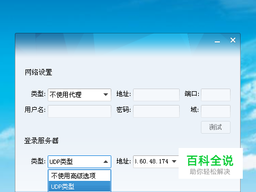Click the username input field
The height and width of the screenshot is (192, 256).
pyautogui.click(x=80, y=111)
